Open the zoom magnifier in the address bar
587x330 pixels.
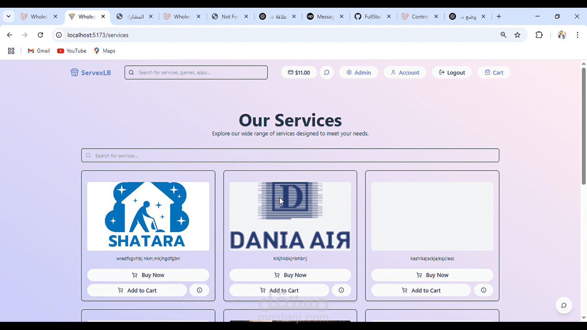coord(504,35)
